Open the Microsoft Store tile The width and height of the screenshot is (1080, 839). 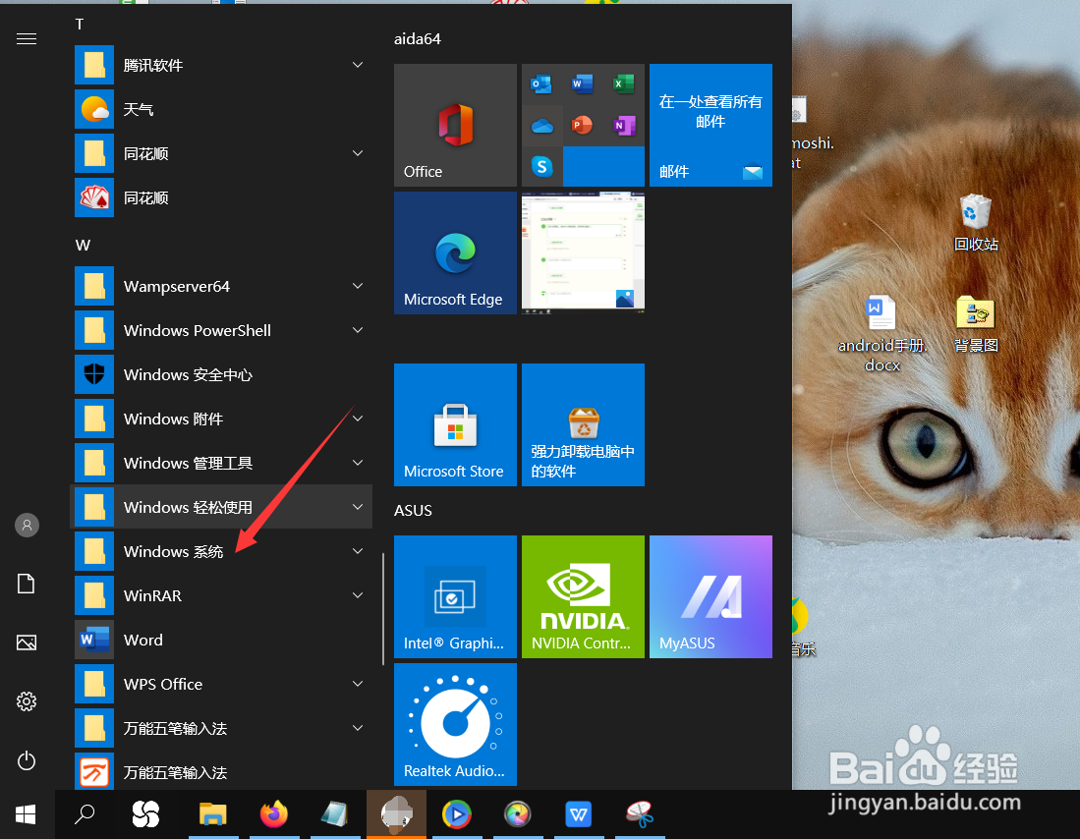455,424
